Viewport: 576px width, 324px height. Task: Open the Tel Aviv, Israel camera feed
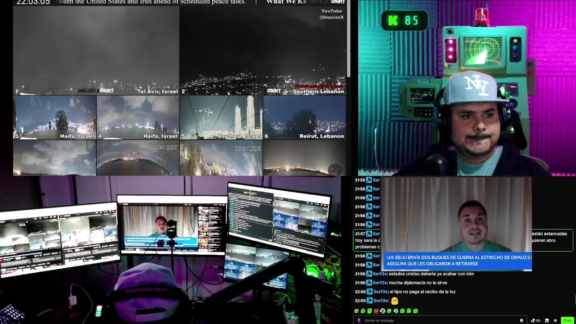[x=96, y=50]
